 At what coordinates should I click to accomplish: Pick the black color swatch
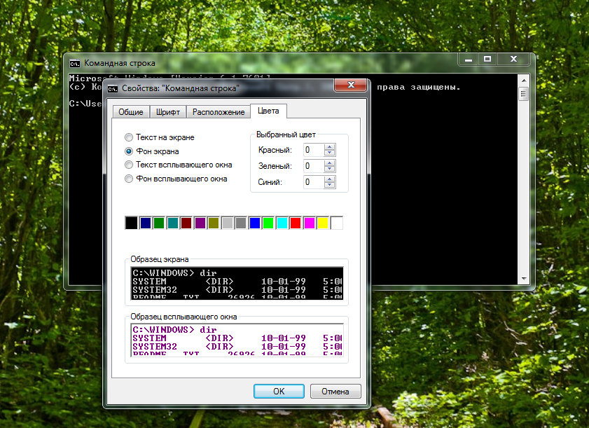(x=131, y=223)
